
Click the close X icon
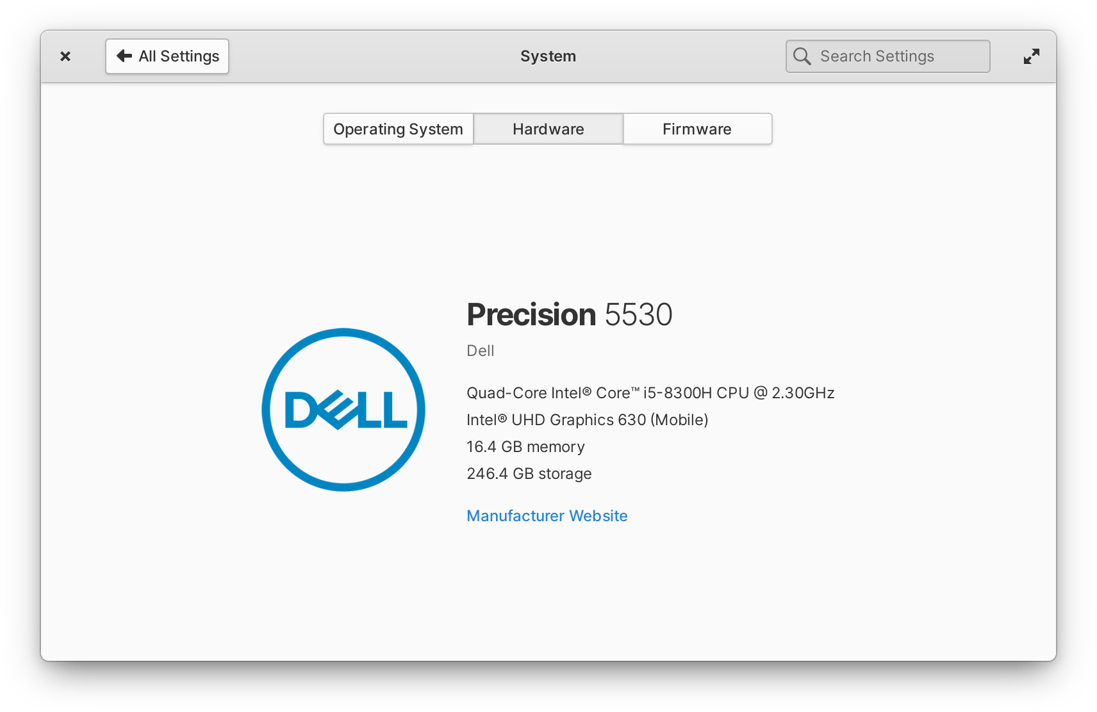pos(65,56)
